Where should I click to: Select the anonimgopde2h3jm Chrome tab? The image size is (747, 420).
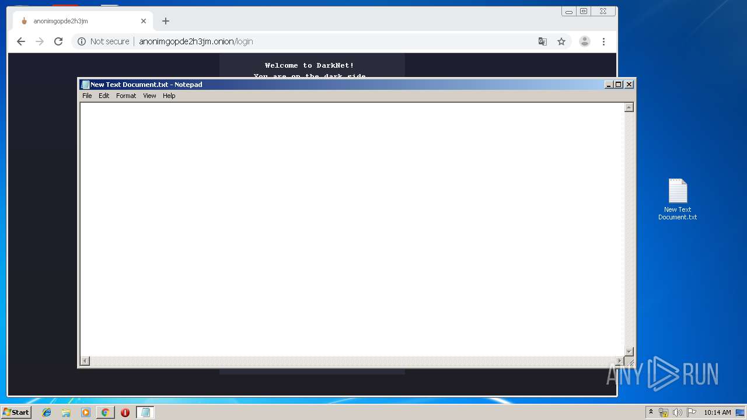click(82, 21)
